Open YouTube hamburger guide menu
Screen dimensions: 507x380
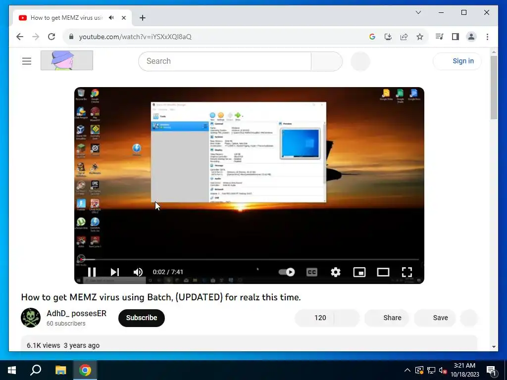pyautogui.click(x=27, y=61)
